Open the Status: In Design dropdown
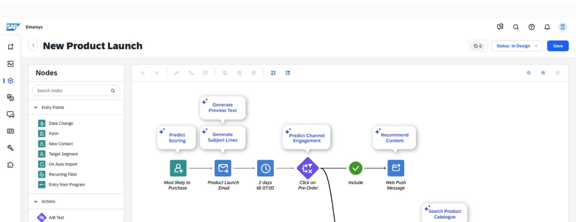Viewport: 576px width, 222px height. click(516, 46)
